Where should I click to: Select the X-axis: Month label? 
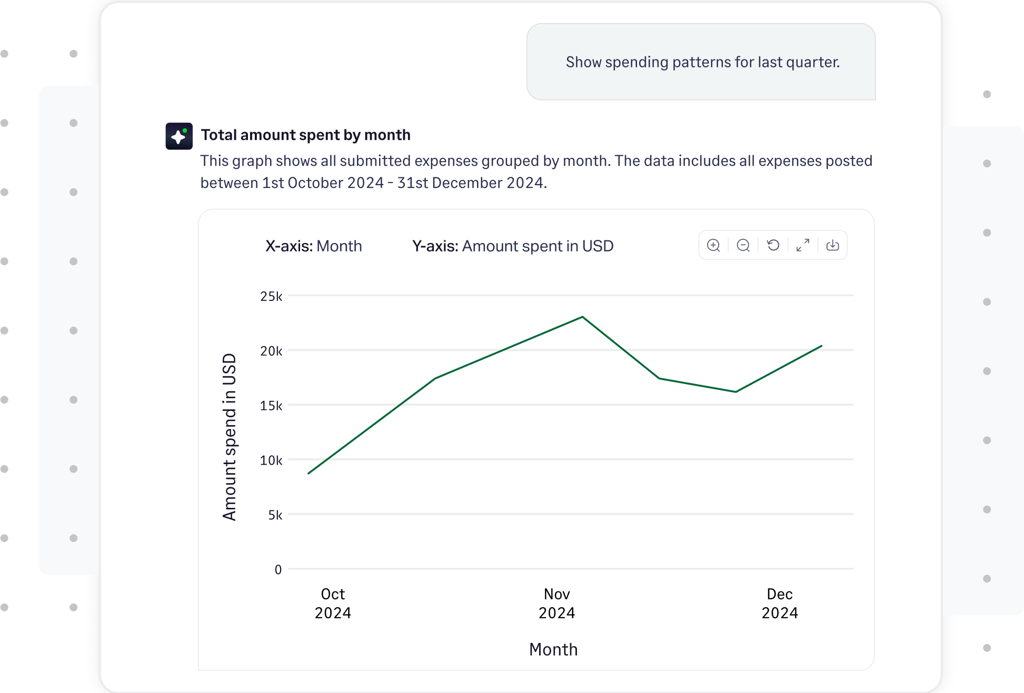click(314, 246)
